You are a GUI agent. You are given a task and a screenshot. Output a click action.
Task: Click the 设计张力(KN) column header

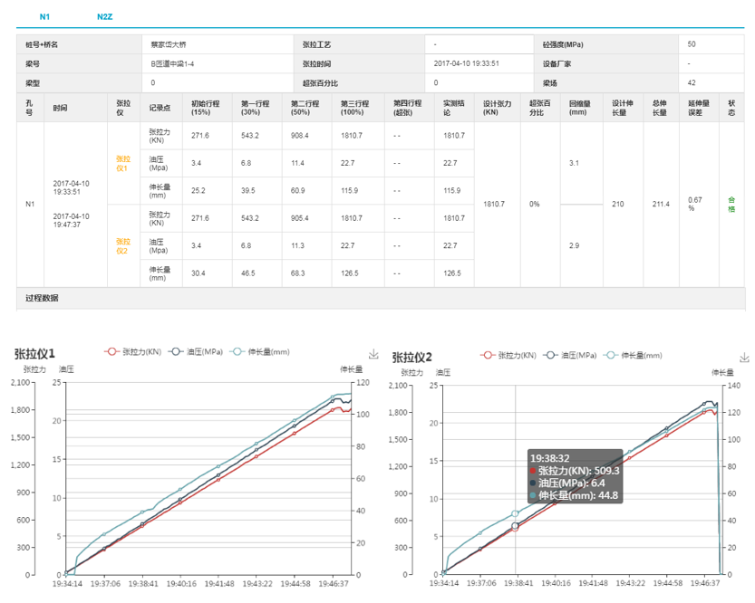tap(498, 107)
